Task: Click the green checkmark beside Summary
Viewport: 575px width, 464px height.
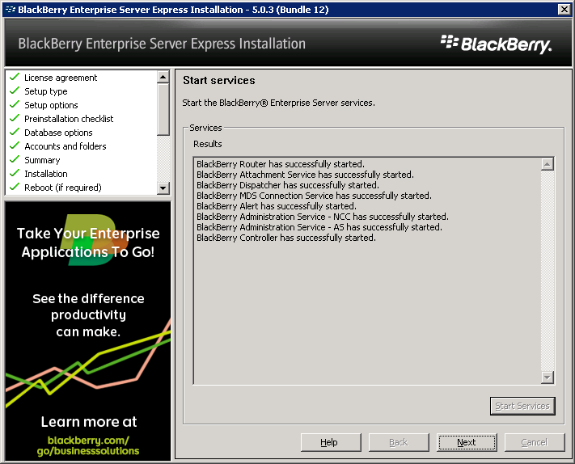Action: [x=15, y=159]
